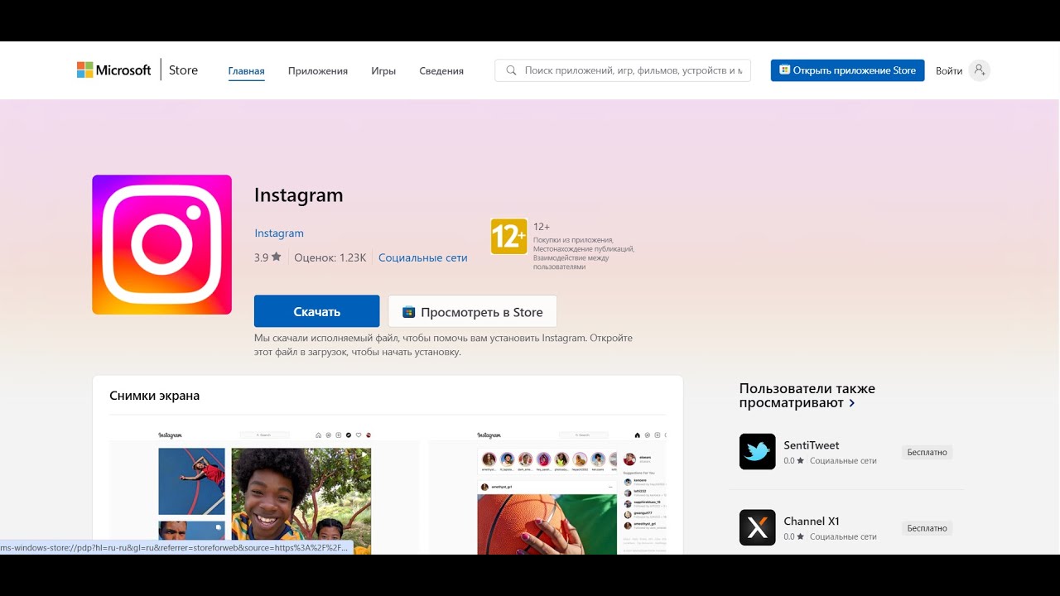Click Бесплатно badge for SentiTweet
This screenshot has height=596, width=1060.
927,453
